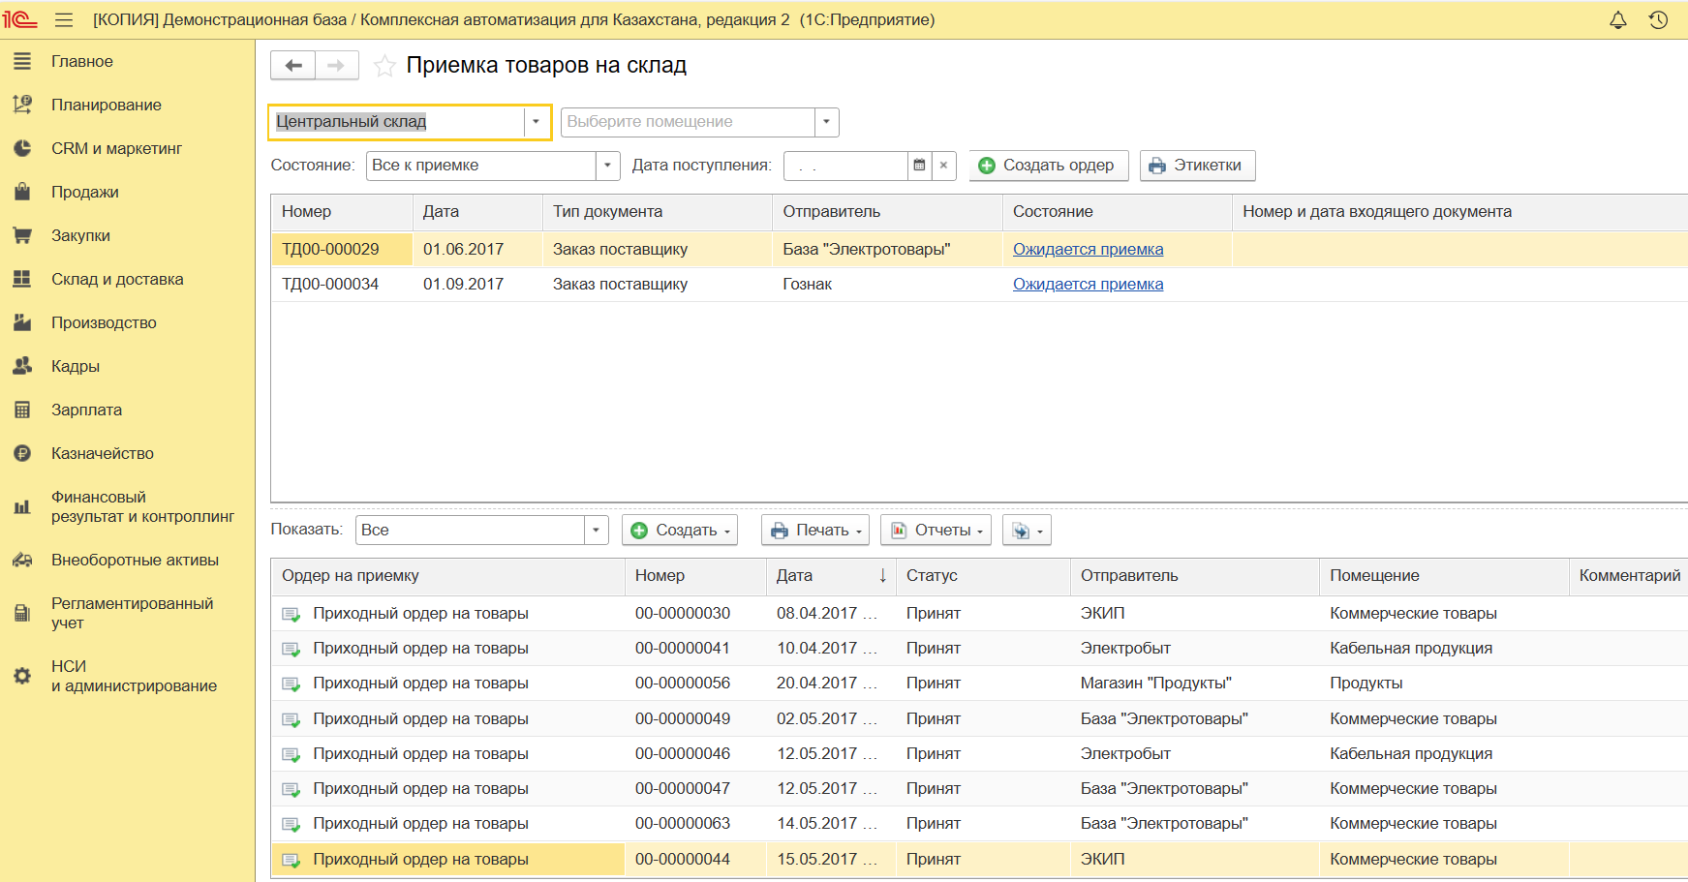Expand the Центральный склад dropdown

(536, 122)
